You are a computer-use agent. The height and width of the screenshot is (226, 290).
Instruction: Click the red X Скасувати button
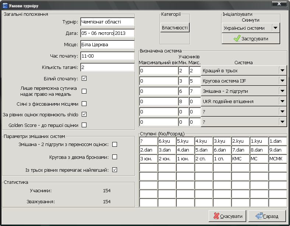(227, 216)
